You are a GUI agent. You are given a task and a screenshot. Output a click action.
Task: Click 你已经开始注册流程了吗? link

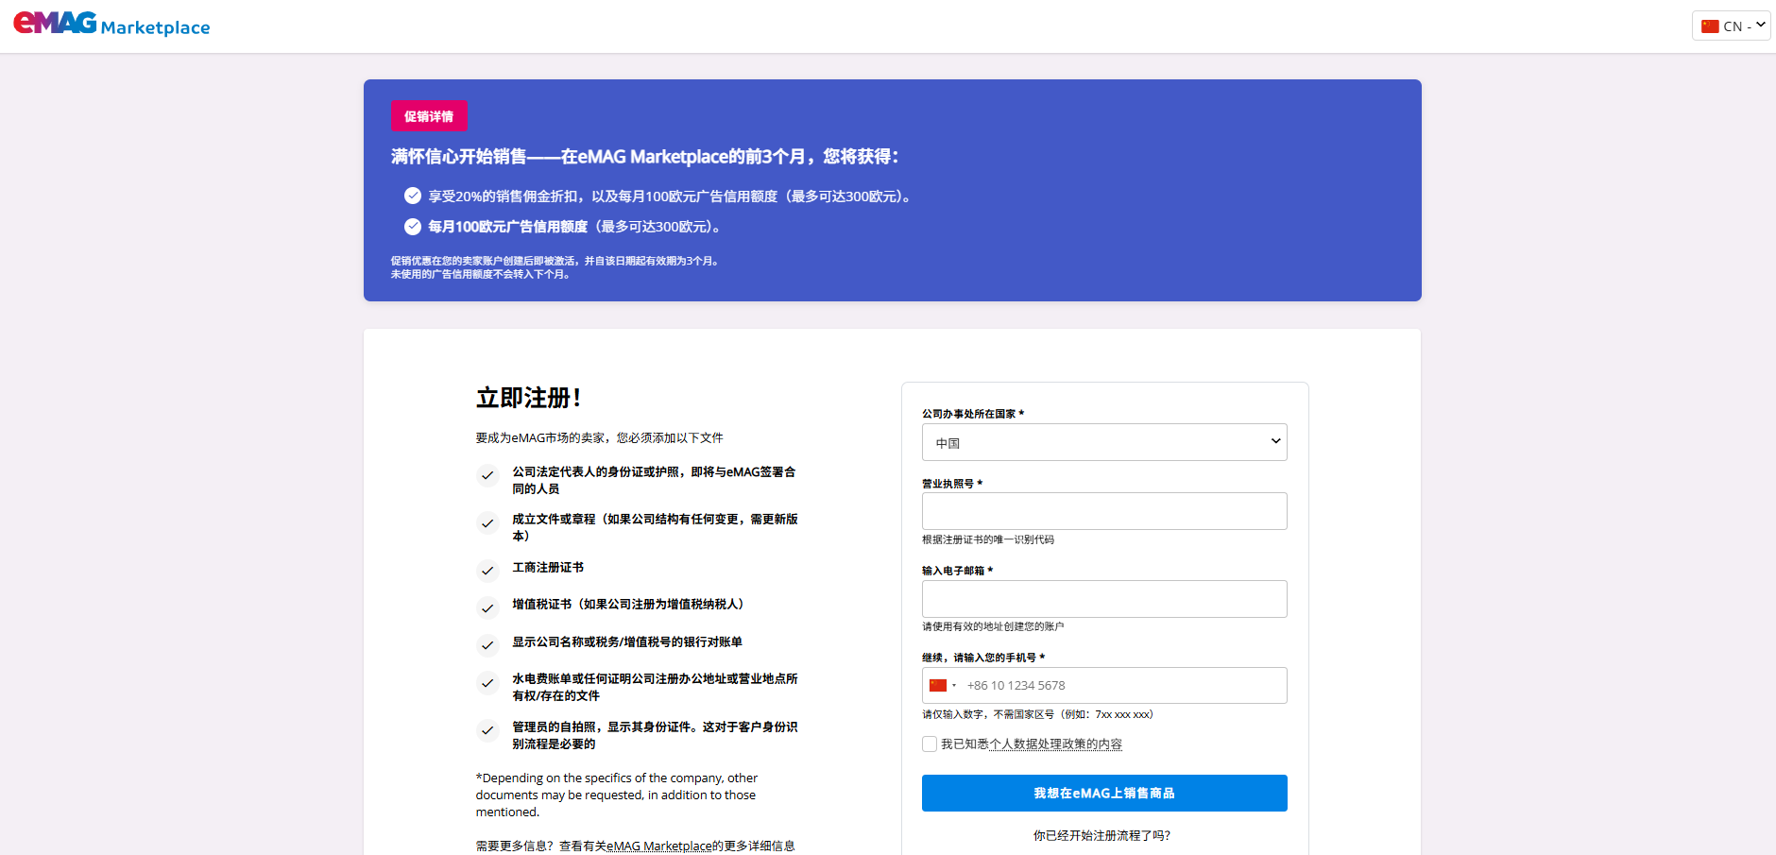tap(1101, 835)
